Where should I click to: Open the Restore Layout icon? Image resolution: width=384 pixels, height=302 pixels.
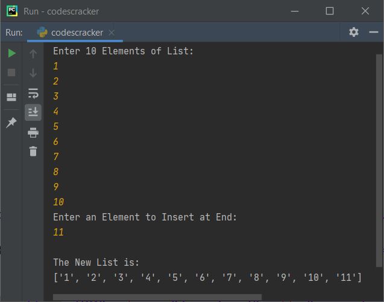(x=11, y=97)
